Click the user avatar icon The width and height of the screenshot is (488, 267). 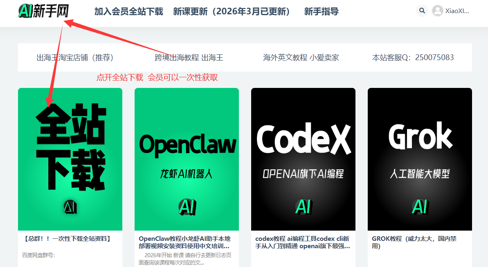(x=437, y=11)
